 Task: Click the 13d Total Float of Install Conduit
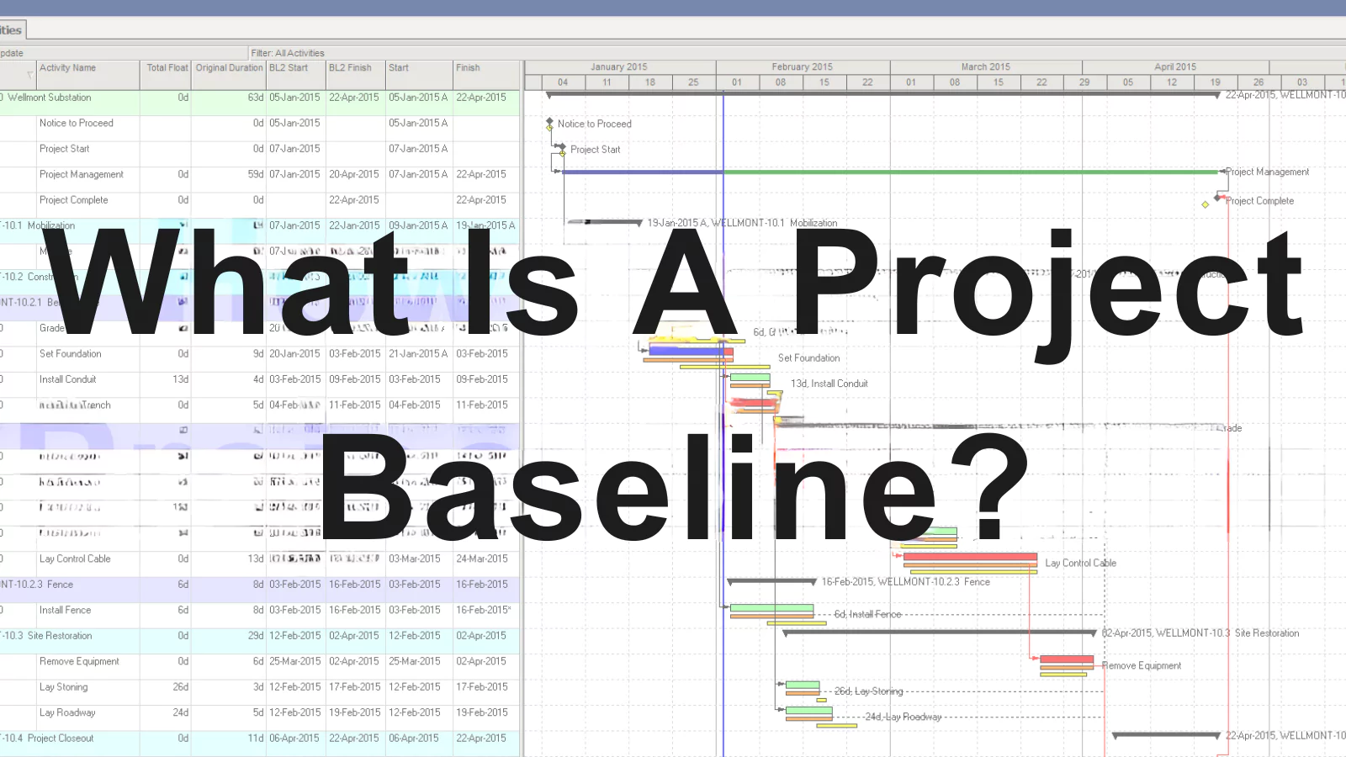click(180, 379)
